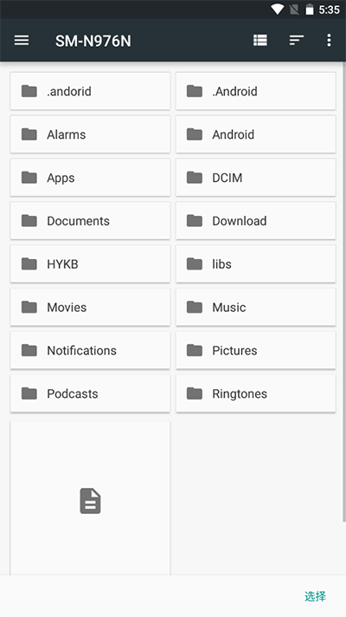Screen dimensions: 346x617
Task: Open the Alarms folder
Action: (x=90, y=134)
